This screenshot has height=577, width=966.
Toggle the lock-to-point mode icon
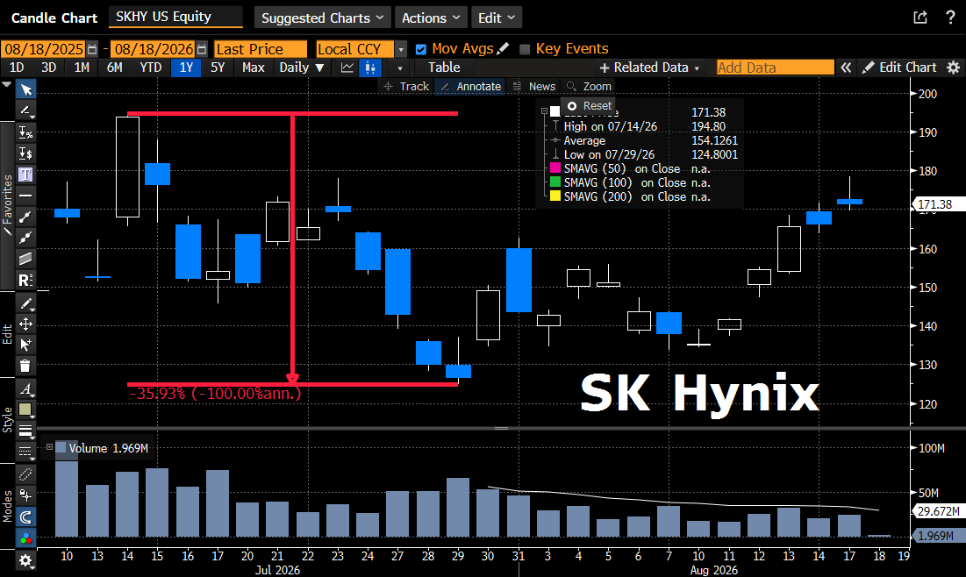25,495
